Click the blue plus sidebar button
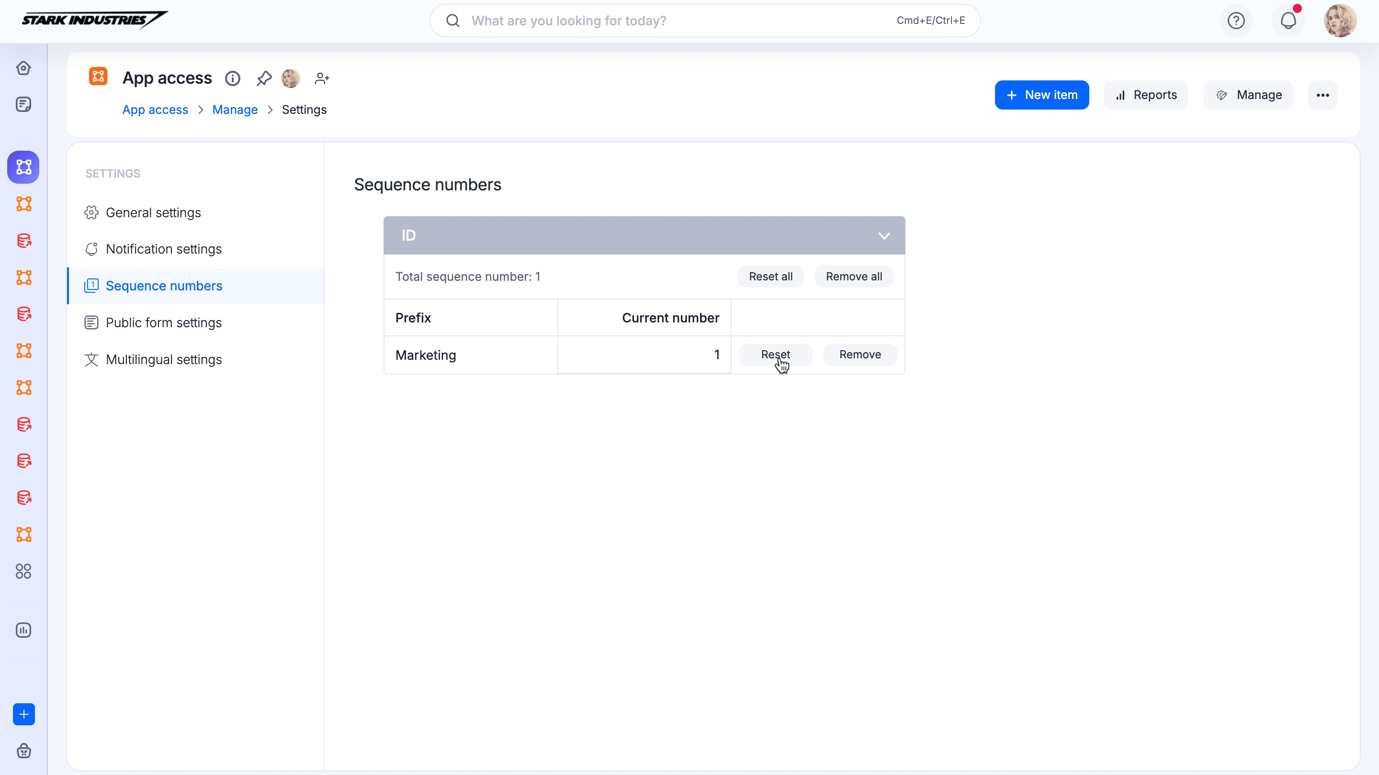This screenshot has width=1379, height=775. (x=23, y=714)
